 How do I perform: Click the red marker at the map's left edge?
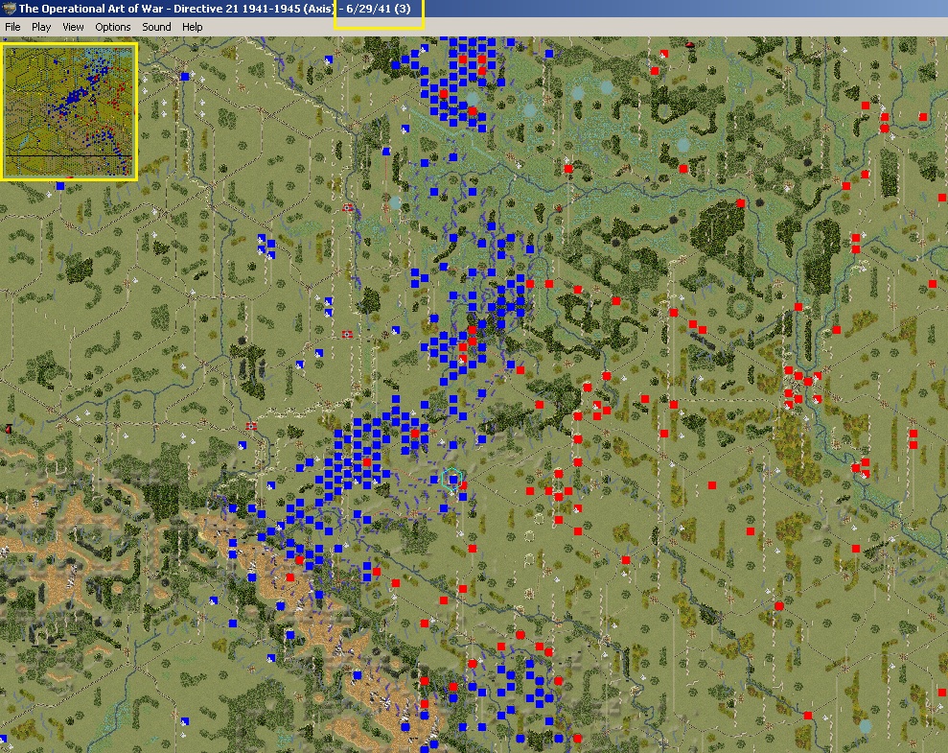[x=8, y=429]
